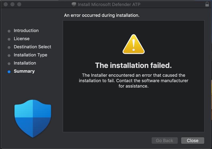Click the gray bullet beside License
212x149 pixels.
pyautogui.click(x=9, y=39)
